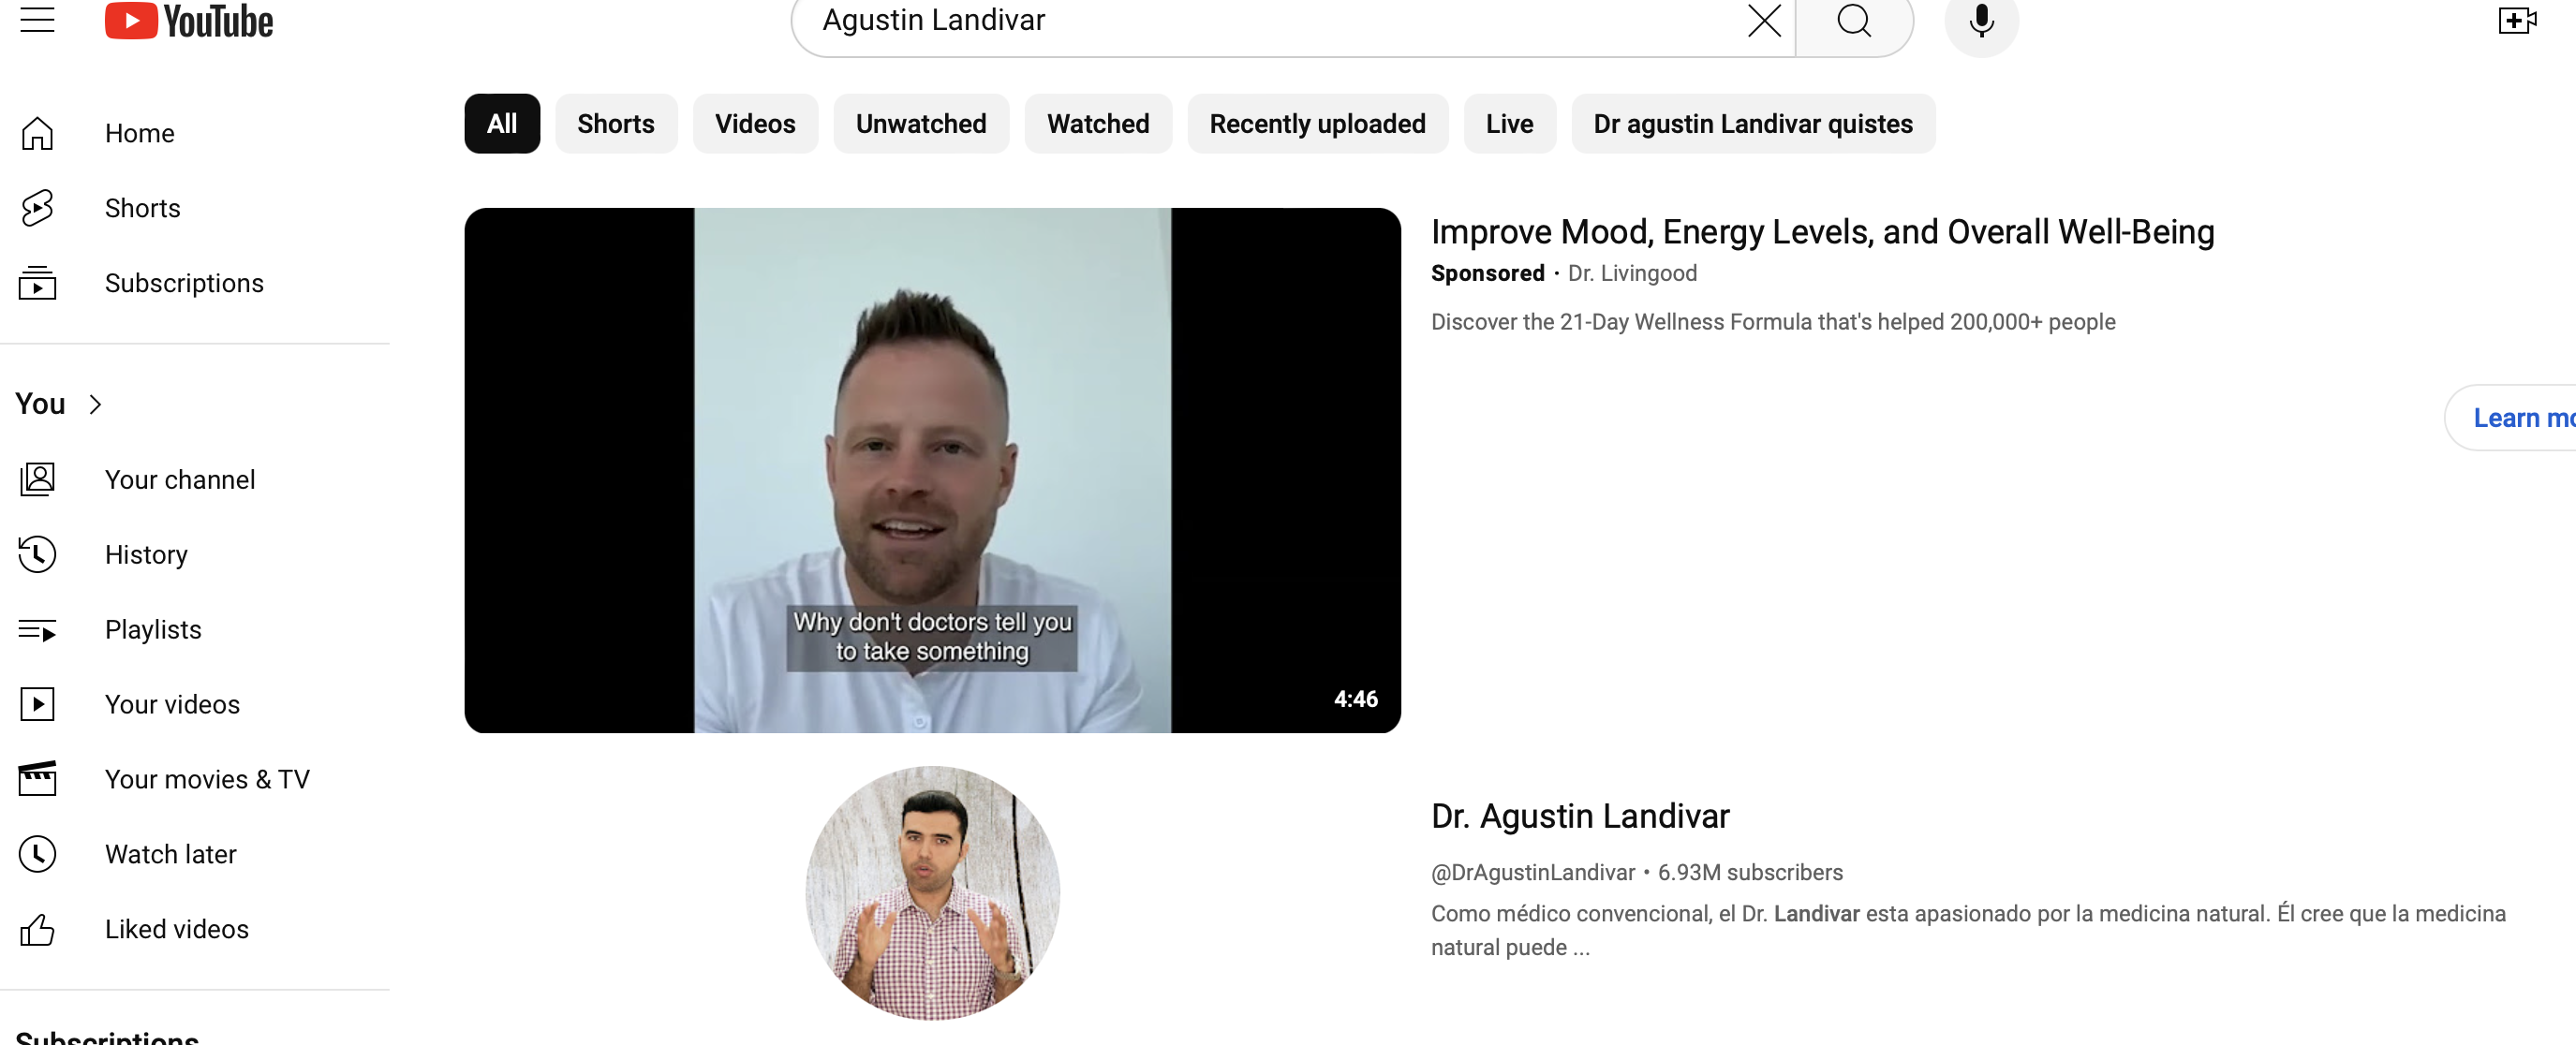Clear the search box text
The width and height of the screenshot is (2576, 1045).
(1764, 20)
